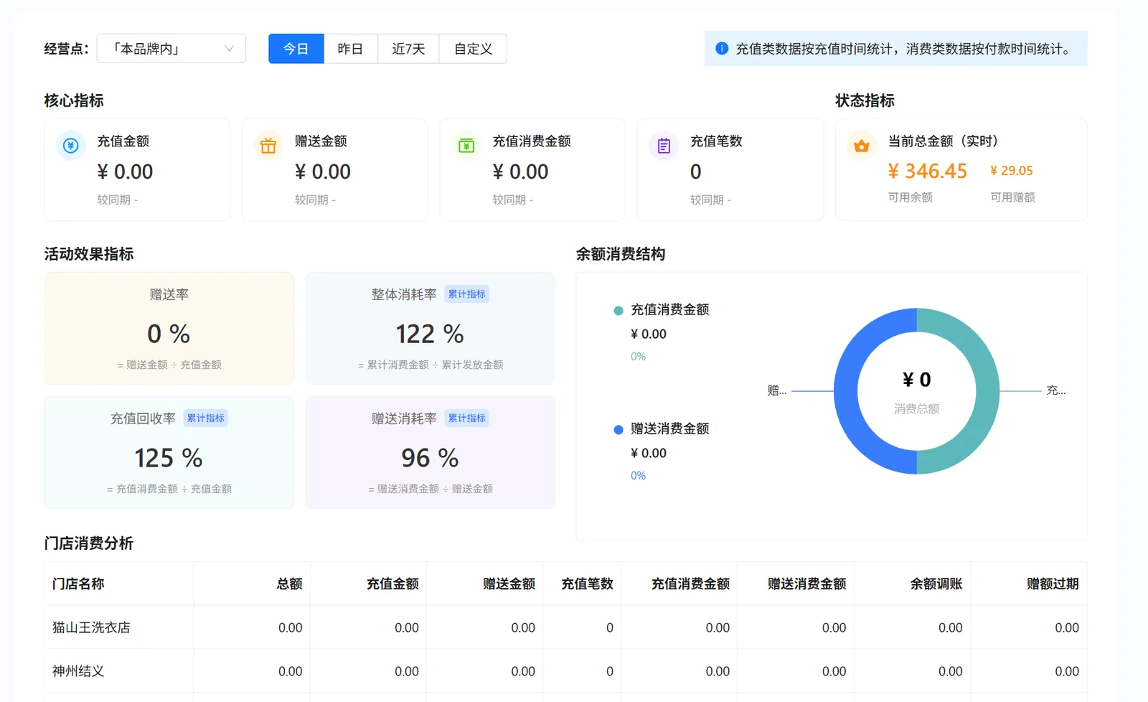Select the 今日 date tab
The image size is (1148, 702).
tap(296, 49)
